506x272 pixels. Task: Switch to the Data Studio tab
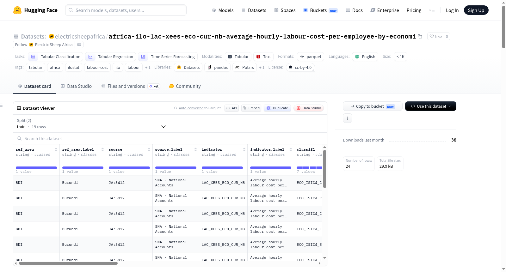pyautogui.click(x=76, y=86)
